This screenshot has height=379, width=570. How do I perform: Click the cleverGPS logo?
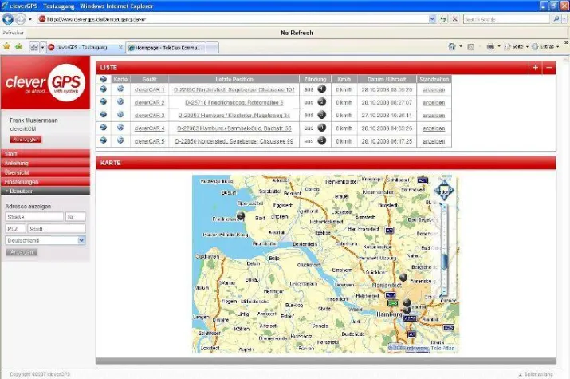pos(45,84)
